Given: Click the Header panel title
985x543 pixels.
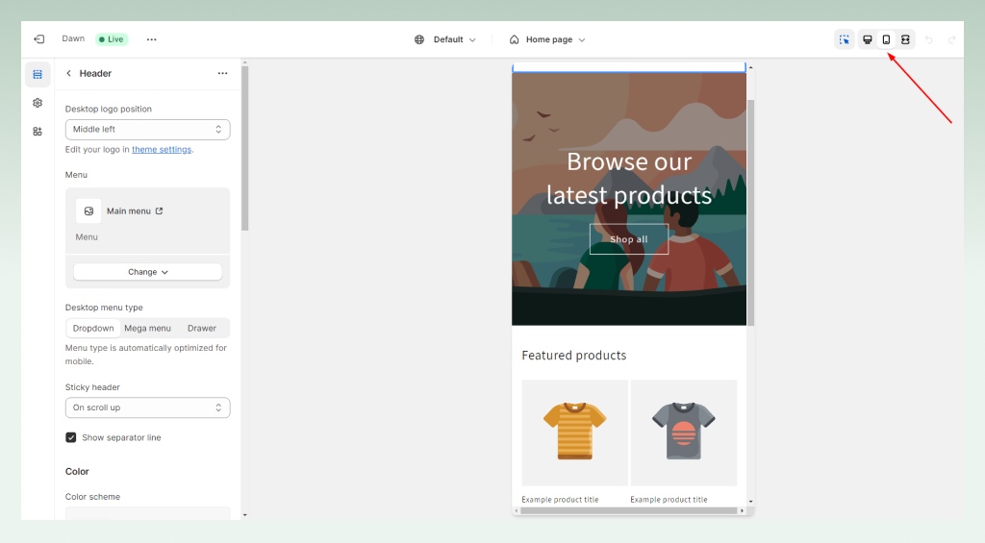Looking at the screenshot, I should click(x=95, y=73).
